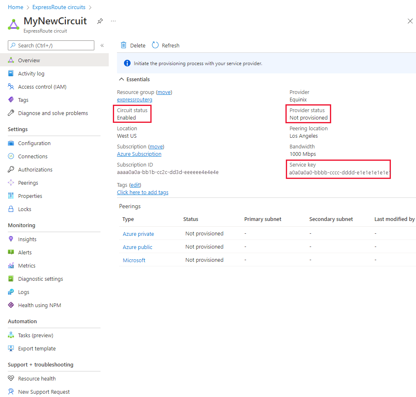Open the expressrouterg resource group link
The image size is (416, 397).
[x=135, y=100]
